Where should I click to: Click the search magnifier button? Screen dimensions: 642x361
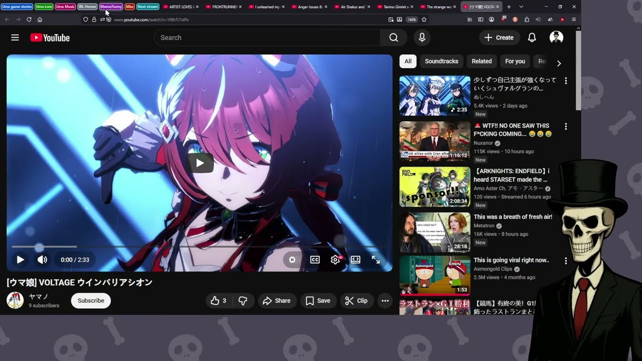[394, 38]
